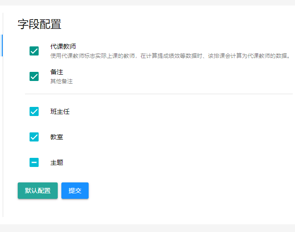
Task: Uncheck the 代课教师 checkbox
Action: pyautogui.click(x=34, y=51)
